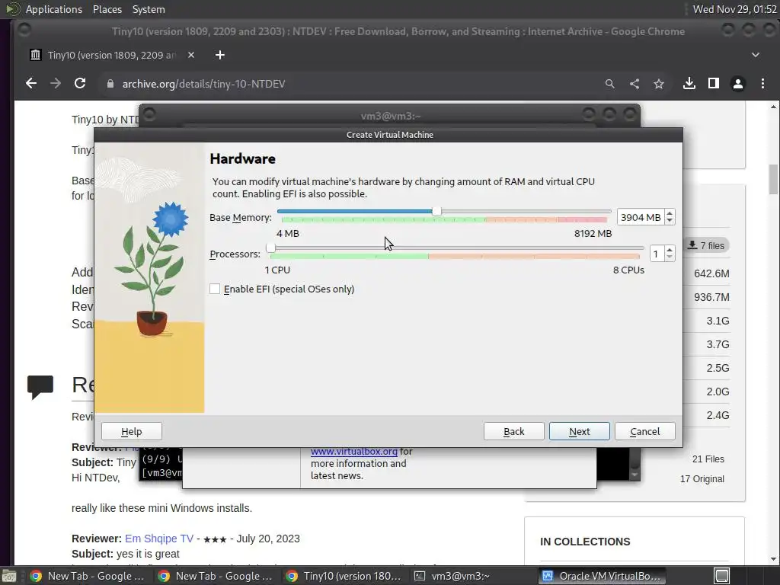Click the 642.6M file size entry
Screen dimensions: 780x585
click(x=711, y=273)
